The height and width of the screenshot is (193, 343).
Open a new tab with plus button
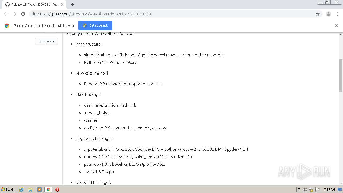pyautogui.click(x=72, y=5)
